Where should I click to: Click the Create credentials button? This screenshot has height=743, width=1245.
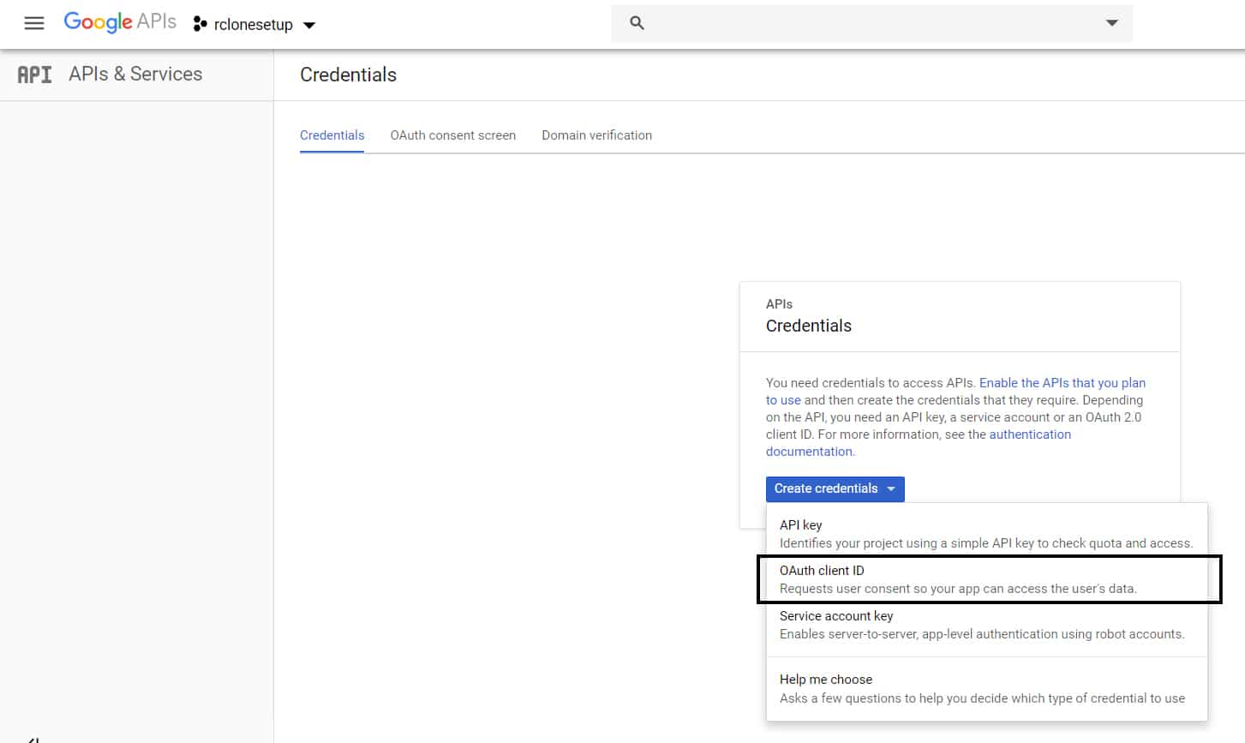835,488
